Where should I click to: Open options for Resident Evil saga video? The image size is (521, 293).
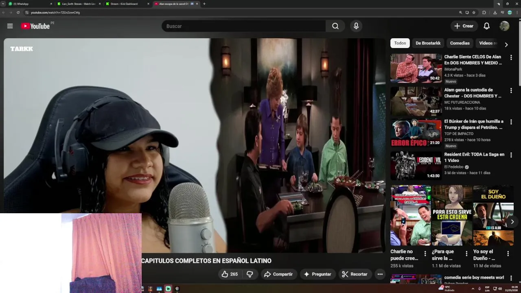[x=511, y=155]
